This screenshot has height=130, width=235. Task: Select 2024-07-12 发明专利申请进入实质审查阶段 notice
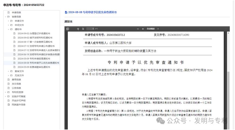pyautogui.click(x=39, y=50)
